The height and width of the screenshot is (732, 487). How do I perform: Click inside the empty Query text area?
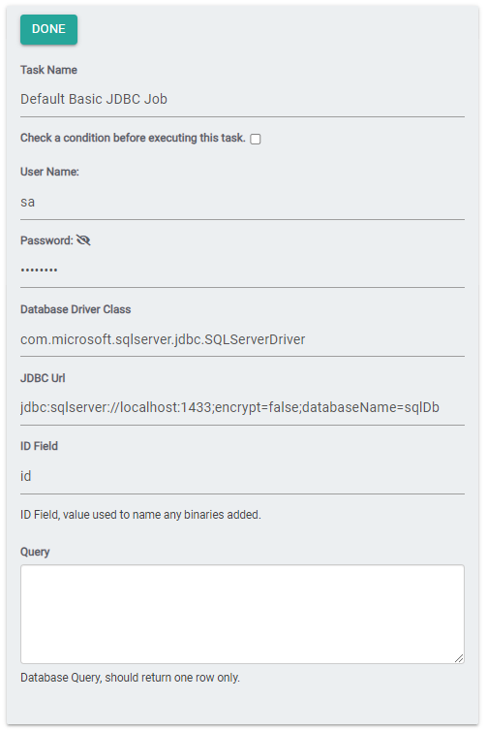[242, 615]
